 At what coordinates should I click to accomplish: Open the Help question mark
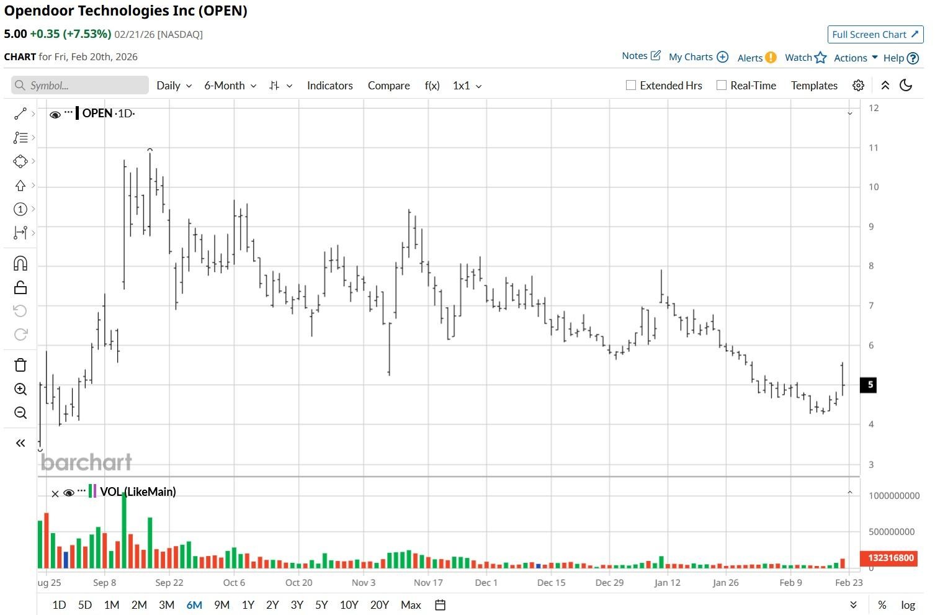pos(901,58)
